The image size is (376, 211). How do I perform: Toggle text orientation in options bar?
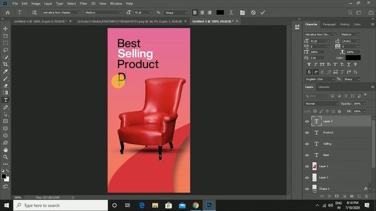[x=35, y=12]
